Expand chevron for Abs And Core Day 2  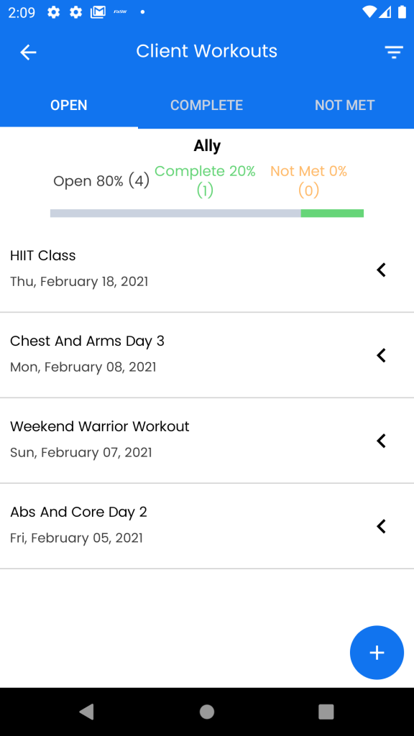381,526
